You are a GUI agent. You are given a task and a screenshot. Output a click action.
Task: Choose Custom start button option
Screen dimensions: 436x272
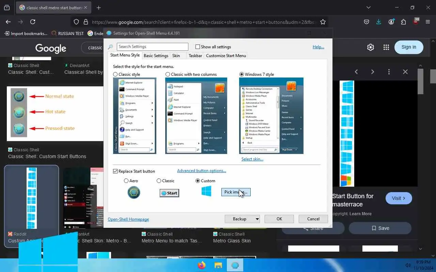(198, 181)
